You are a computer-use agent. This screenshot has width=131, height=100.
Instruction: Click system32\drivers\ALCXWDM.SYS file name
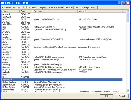pos(48,40)
